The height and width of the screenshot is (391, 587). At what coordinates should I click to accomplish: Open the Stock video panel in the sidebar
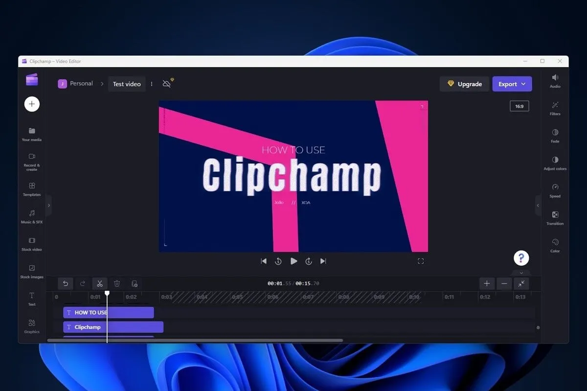[x=31, y=244]
